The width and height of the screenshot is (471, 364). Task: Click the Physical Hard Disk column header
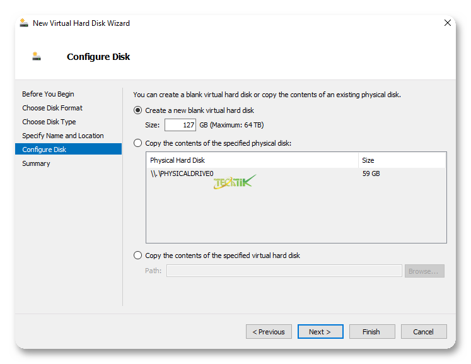coord(252,160)
